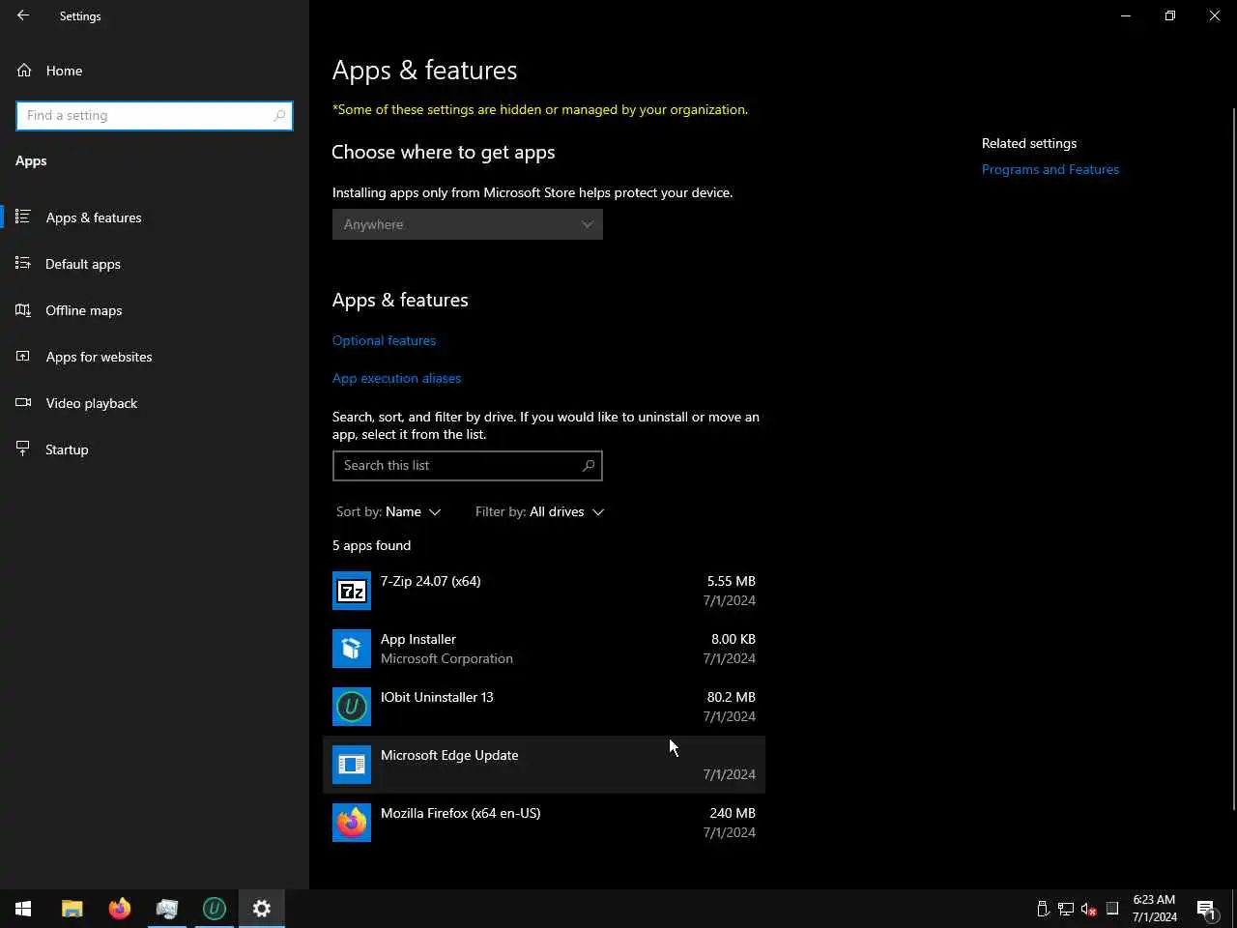The image size is (1237, 928).
Task: Click the network tray icon
Action: [x=1066, y=909]
